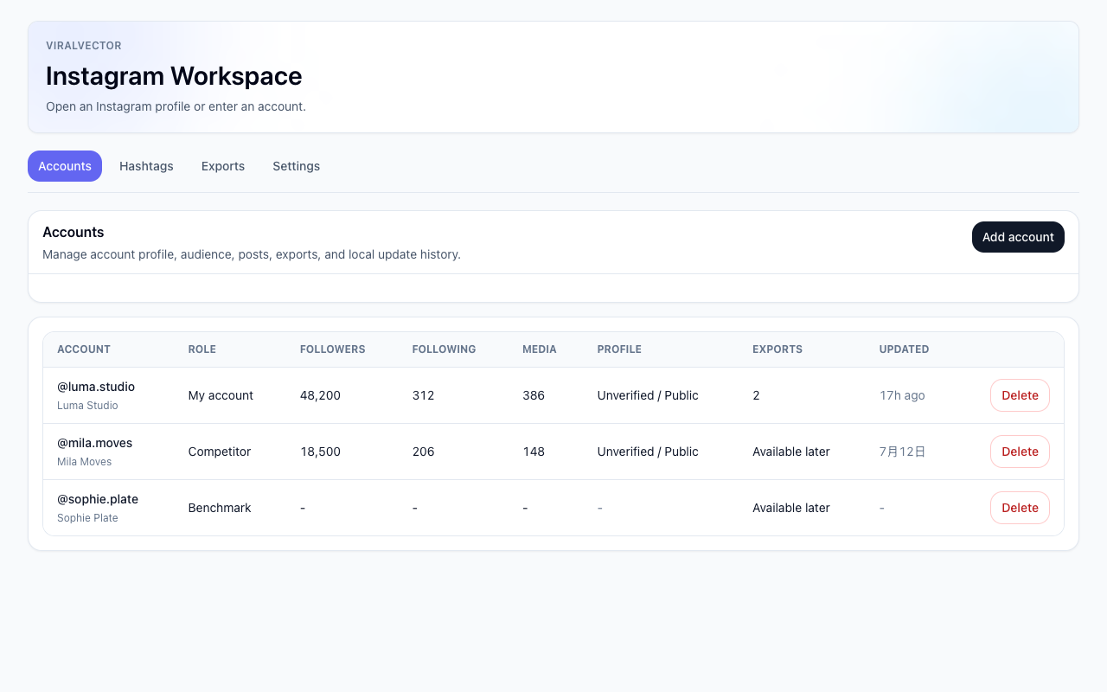
Task: Click 'Available later' in the @sophie.plate row
Action: pos(791,508)
